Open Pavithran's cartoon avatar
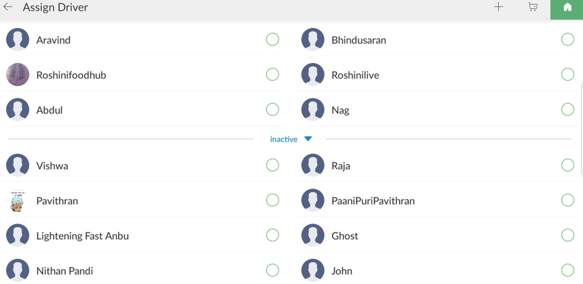Viewport: 583px width, 284px height. (x=18, y=201)
